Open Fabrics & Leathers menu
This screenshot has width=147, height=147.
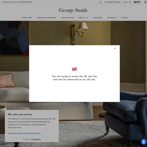click(46, 18)
